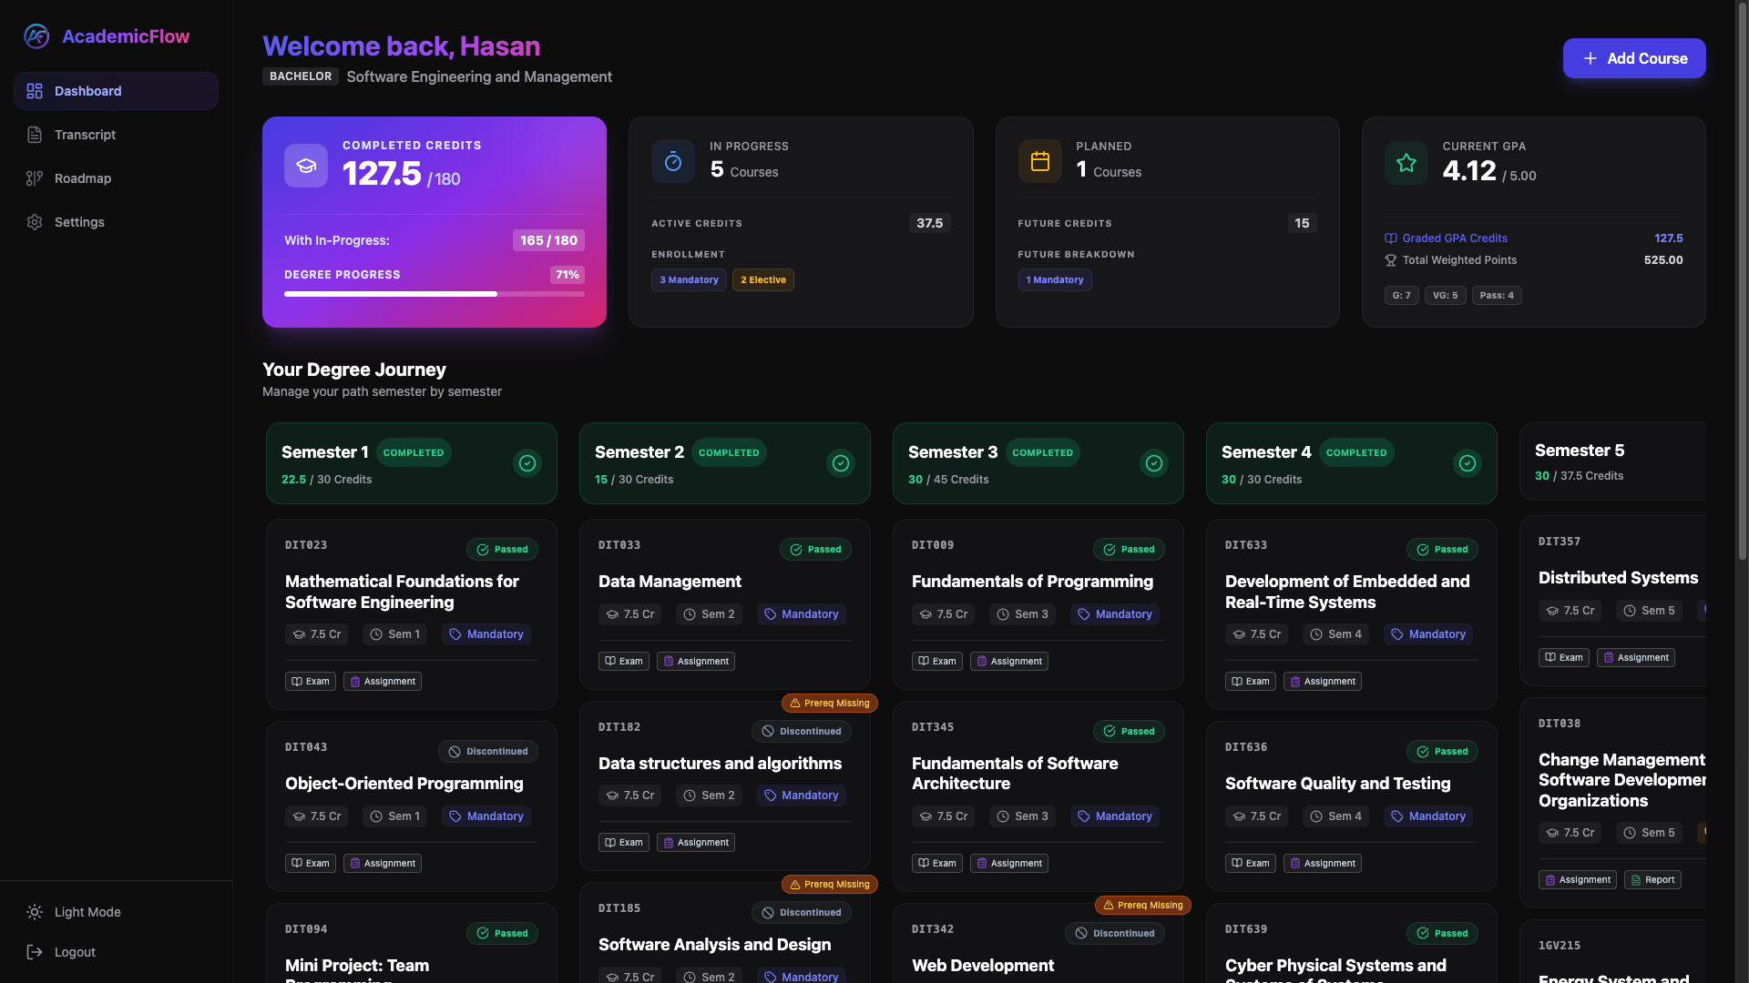Click the degree progress bar
The width and height of the screenshot is (1749, 983).
(x=435, y=294)
